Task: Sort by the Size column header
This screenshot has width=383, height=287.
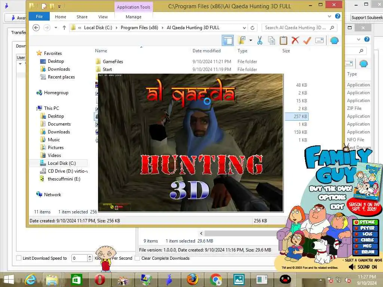Action: tap(286, 50)
